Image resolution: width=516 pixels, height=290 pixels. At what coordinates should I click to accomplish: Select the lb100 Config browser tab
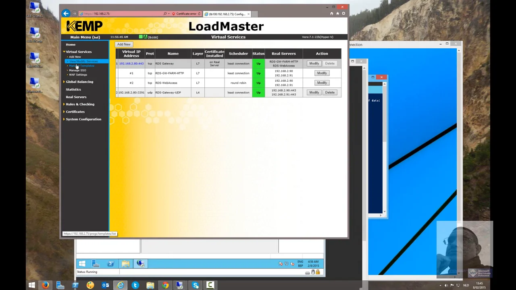point(227,14)
